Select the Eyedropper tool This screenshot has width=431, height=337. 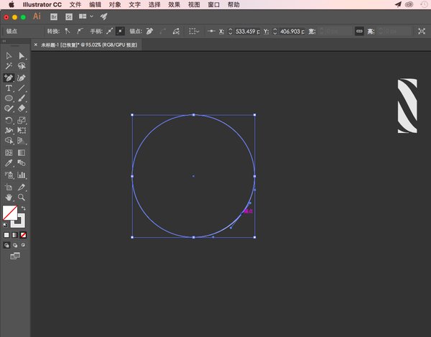tap(9, 164)
